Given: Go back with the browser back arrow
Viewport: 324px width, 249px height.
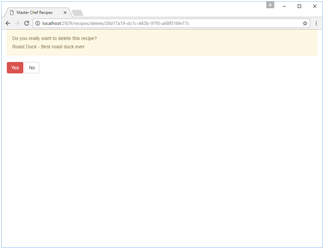Looking at the screenshot, I should tap(8, 23).
